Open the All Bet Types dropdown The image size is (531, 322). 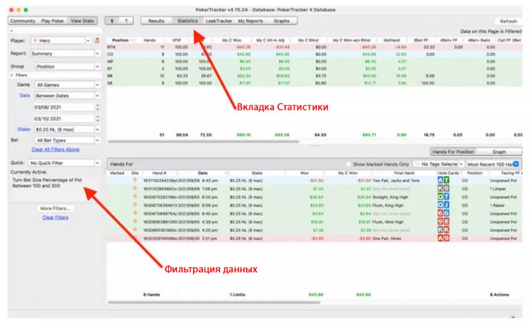pyautogui.click(x=67, y=140)
